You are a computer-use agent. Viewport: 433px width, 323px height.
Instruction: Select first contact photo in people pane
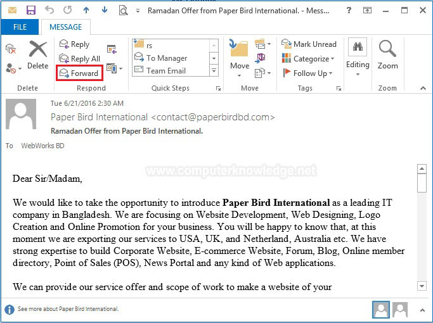[381, 310]
